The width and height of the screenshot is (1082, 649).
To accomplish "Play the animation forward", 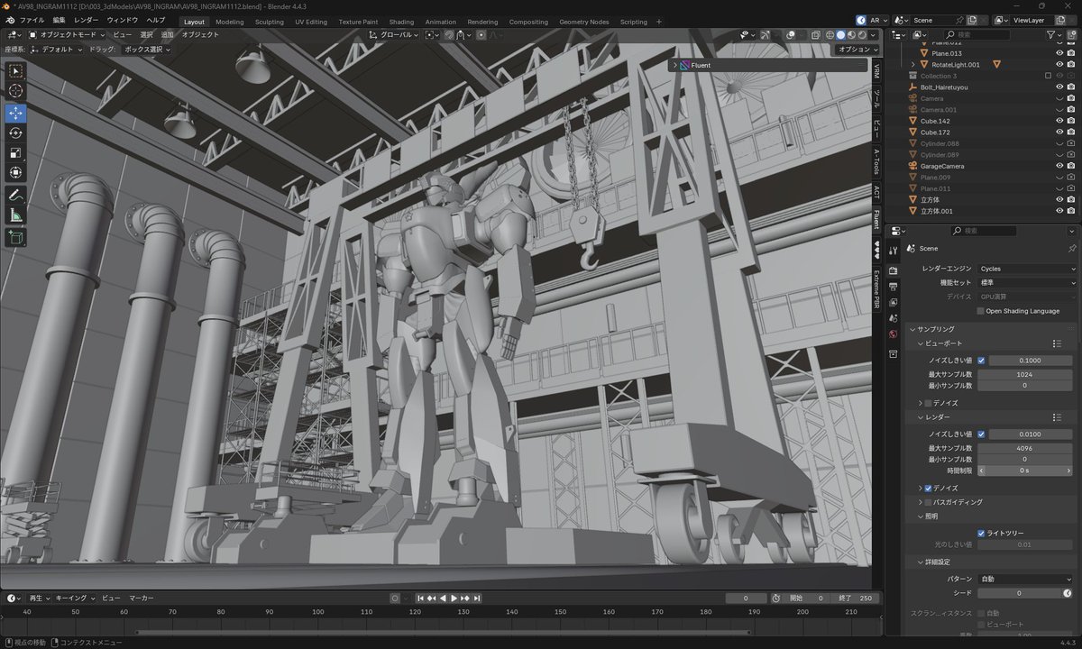I will click(x=454, y=598).
